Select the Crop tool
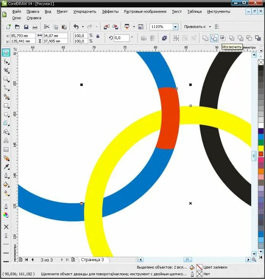 click(6, 70)
